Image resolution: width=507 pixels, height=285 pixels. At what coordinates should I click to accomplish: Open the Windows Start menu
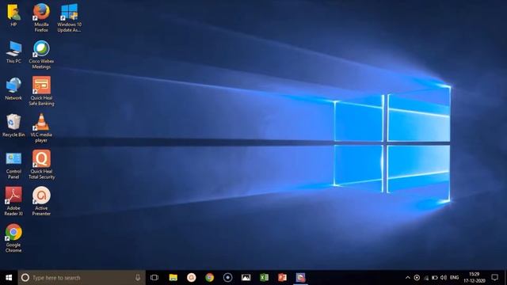point(9,278)
